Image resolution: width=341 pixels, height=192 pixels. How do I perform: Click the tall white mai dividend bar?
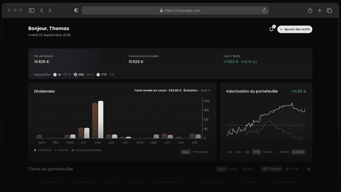(x=100, y=119)
